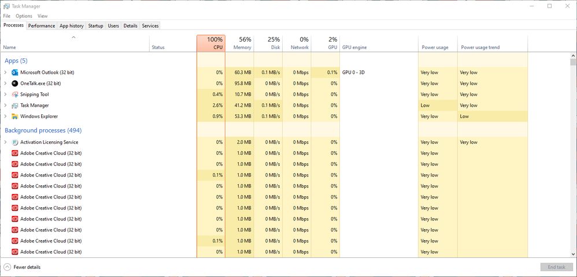
Task: Expand the Windows Explorer process group
Action: pyautogui.click(x=5, y=117)
